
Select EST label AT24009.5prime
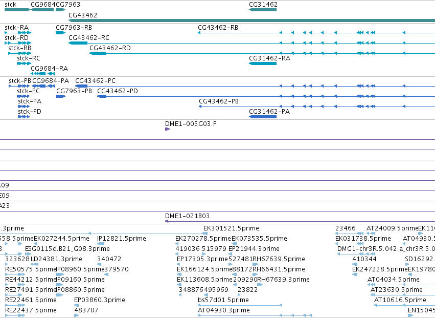click(x=392, y=228)
